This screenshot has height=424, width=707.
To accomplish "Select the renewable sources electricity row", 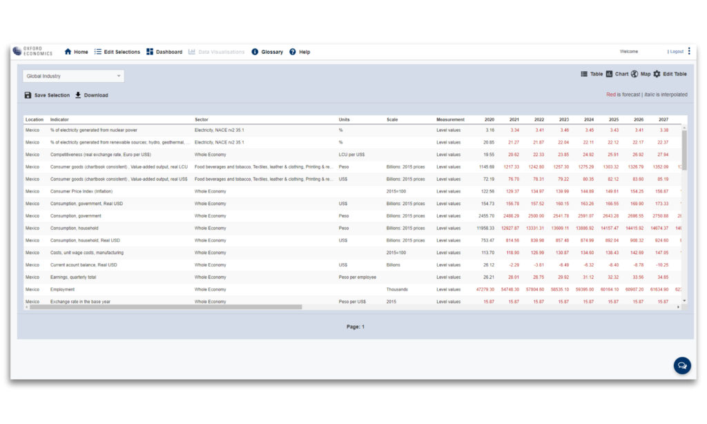I will [x=353, y=142].
